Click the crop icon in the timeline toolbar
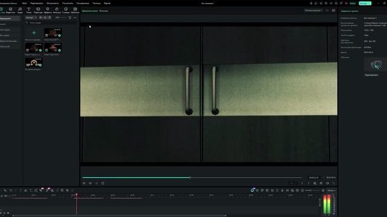 36,190
